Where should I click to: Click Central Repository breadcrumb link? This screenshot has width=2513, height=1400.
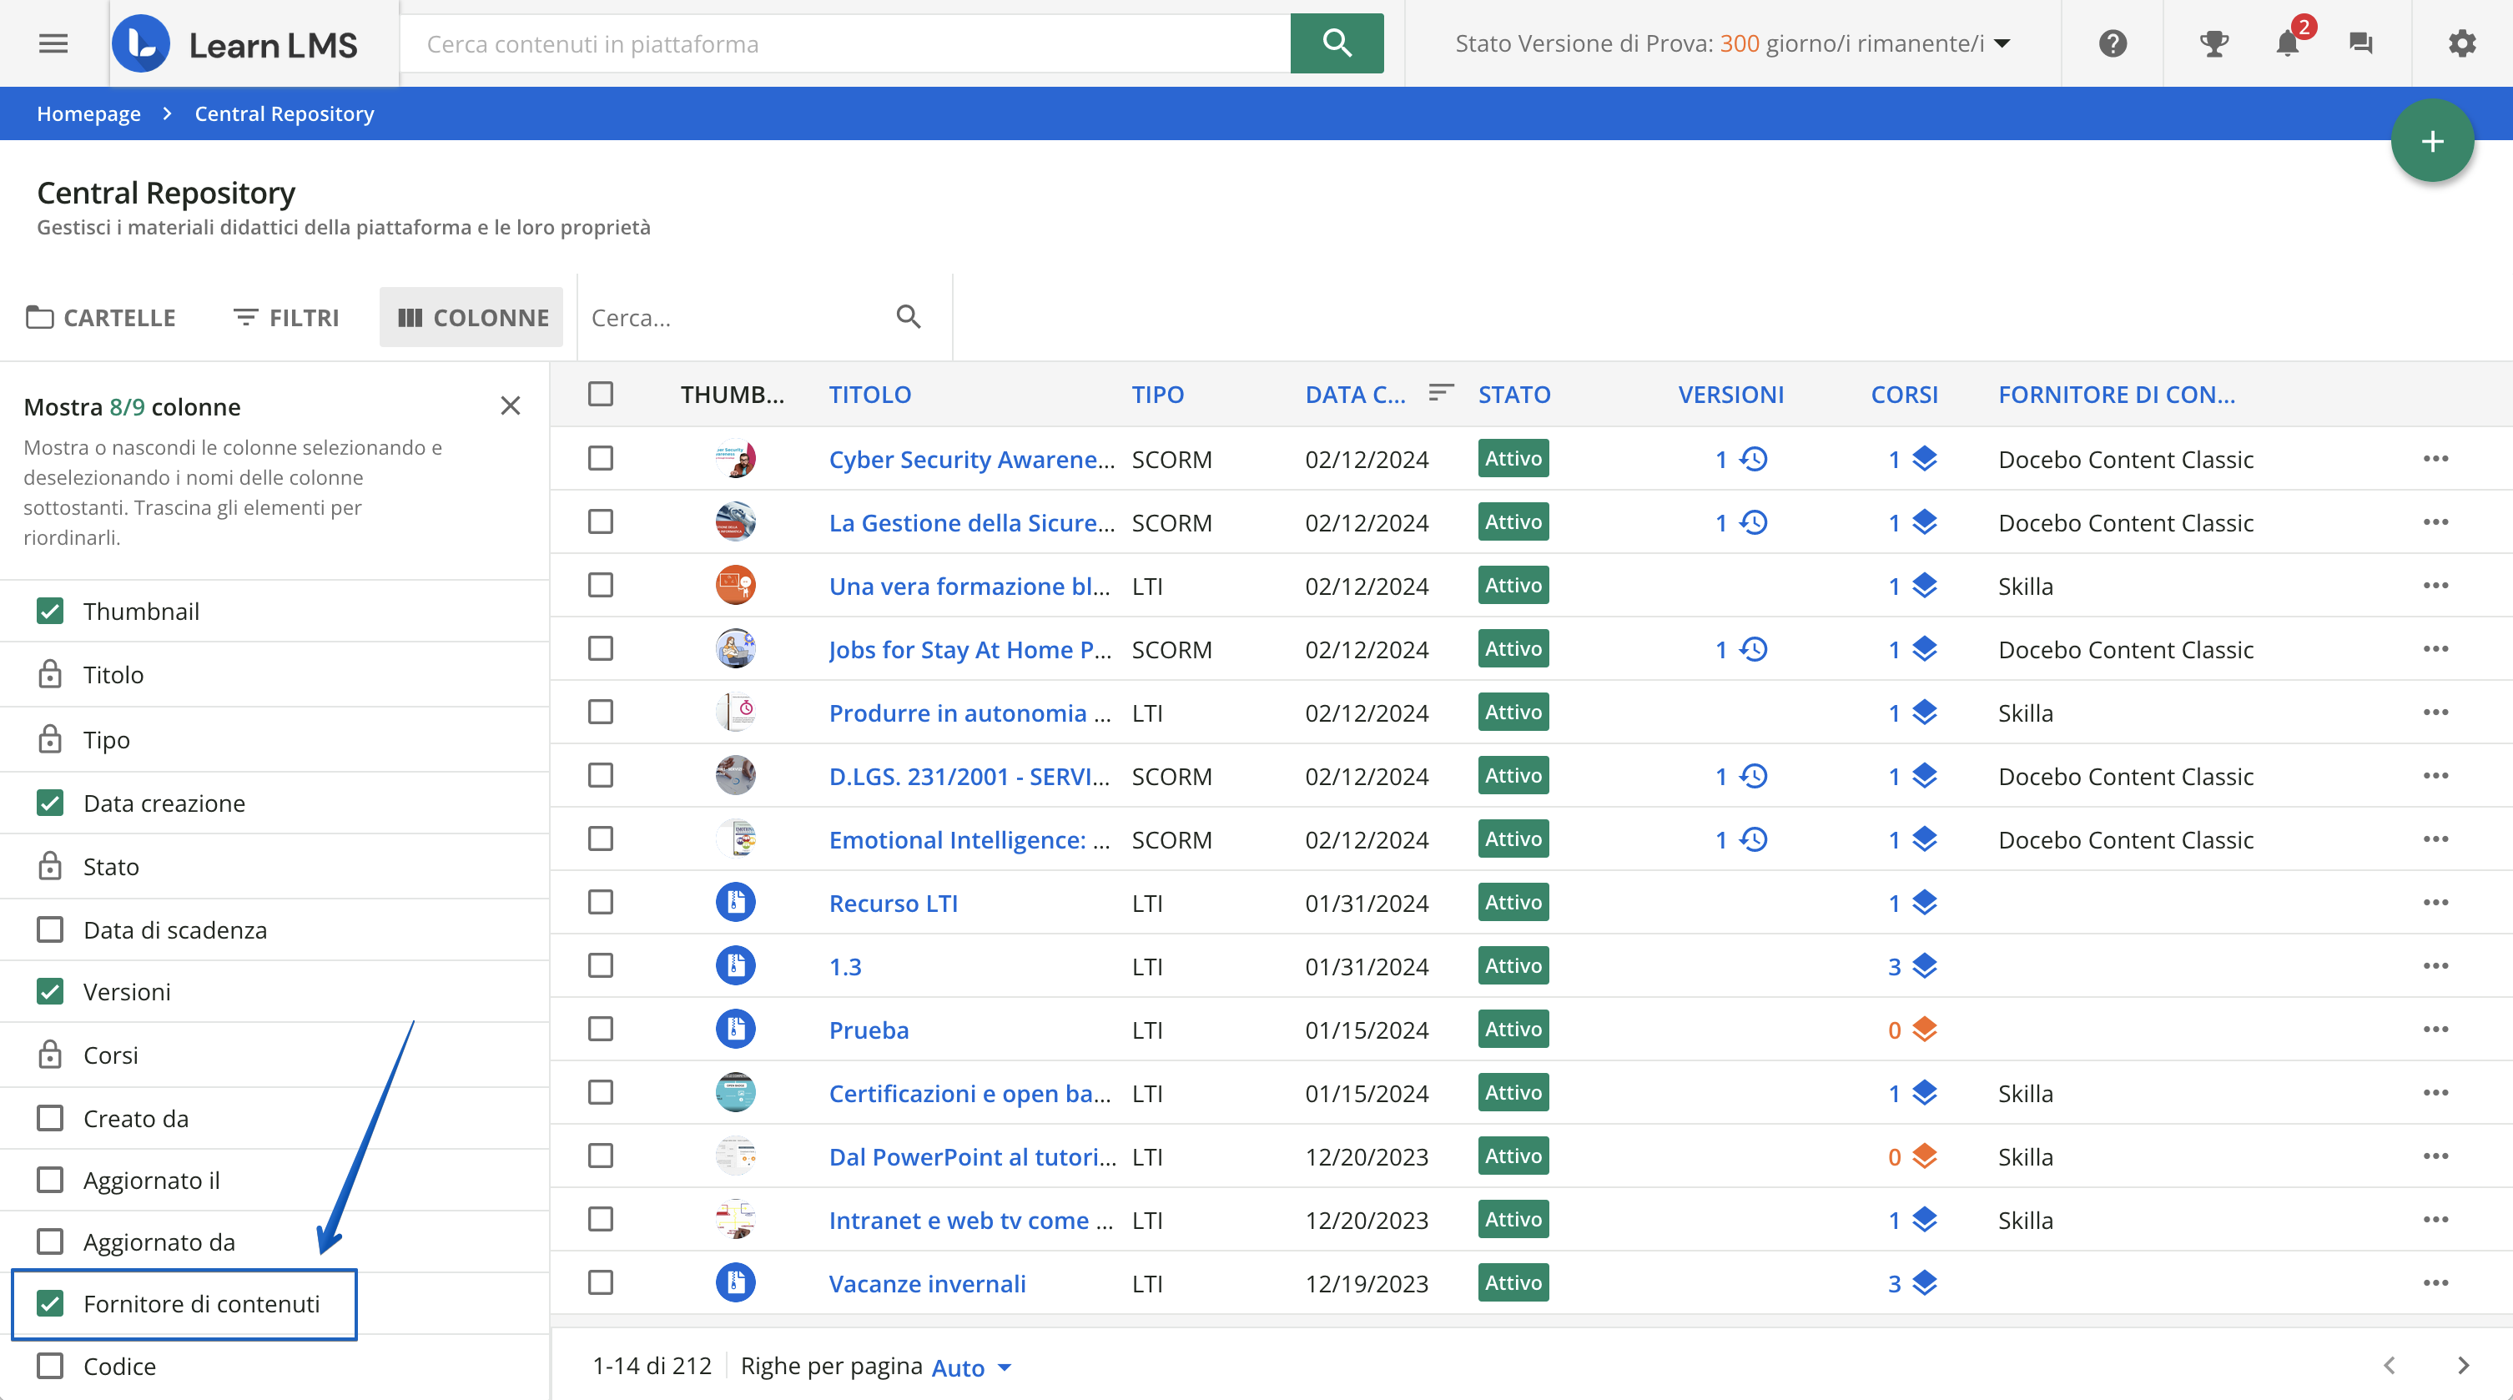click(284, 113)
